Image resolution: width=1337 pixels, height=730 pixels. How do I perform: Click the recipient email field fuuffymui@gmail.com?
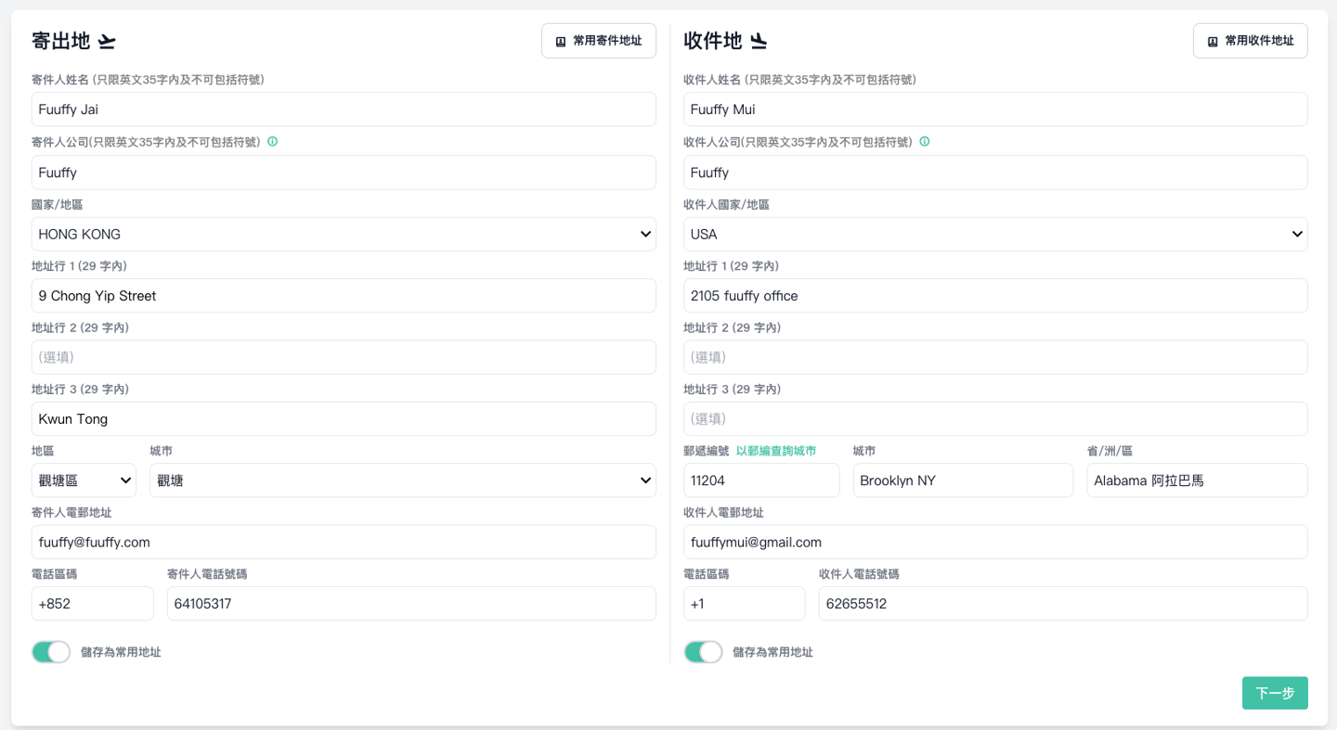click(x=995, y=542)
